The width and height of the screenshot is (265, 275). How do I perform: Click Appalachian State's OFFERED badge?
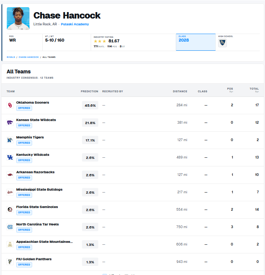coord(24,247)
